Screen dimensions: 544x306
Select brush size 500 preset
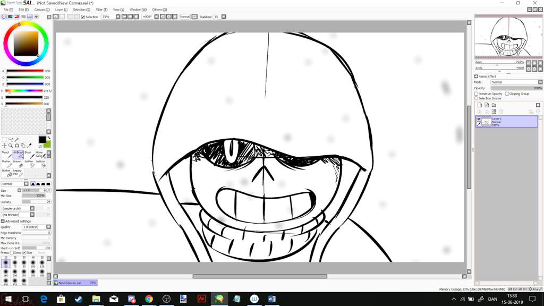click(x=24, y=282)
